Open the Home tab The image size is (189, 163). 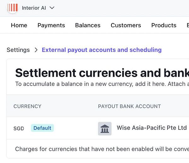19,25
